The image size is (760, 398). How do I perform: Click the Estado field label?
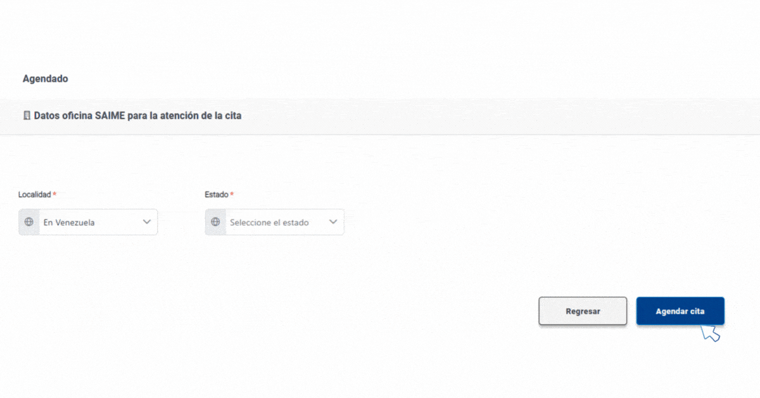pyautogui.click(x=217, y=195)
